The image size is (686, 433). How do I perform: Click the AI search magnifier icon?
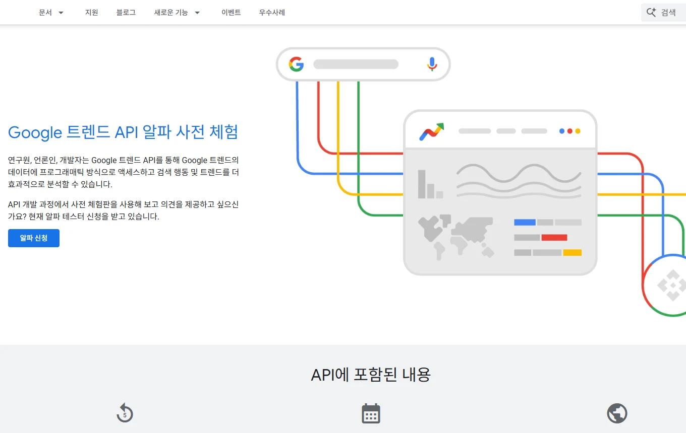coord(650,12)
